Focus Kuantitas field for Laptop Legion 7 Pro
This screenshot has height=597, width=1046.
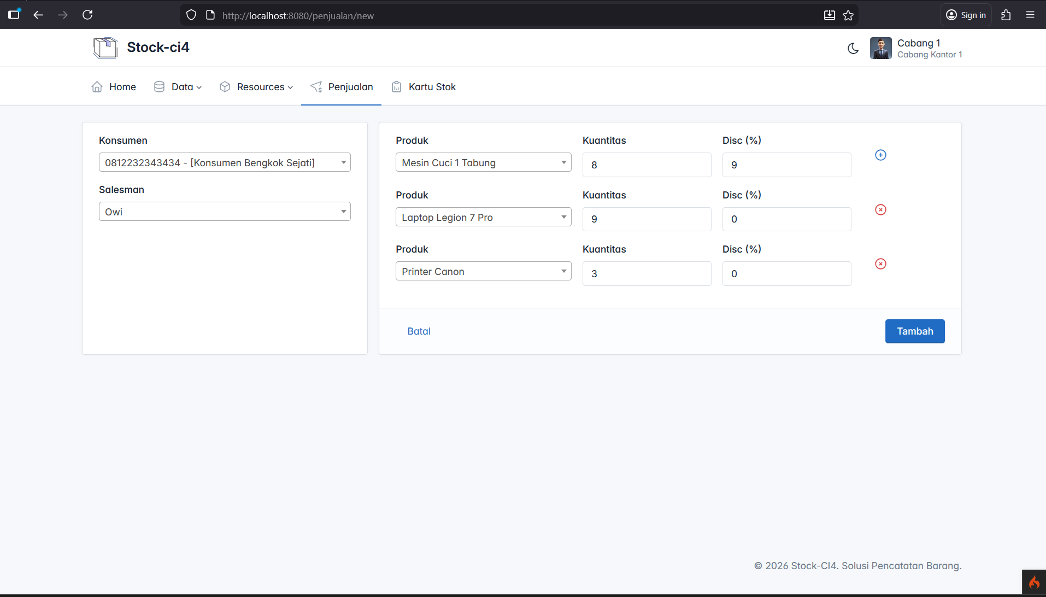647,219
